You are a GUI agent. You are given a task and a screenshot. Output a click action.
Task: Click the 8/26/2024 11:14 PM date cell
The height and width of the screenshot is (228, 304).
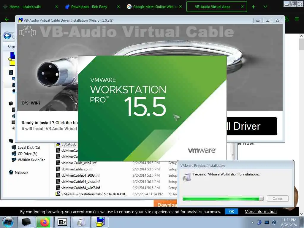click(148, 194)
